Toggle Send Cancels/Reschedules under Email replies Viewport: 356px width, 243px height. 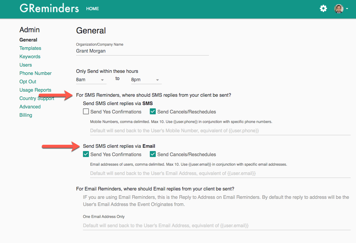[152, 154]
